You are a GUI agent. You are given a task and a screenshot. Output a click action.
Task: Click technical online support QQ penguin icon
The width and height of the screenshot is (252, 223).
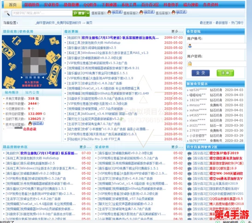30,123
